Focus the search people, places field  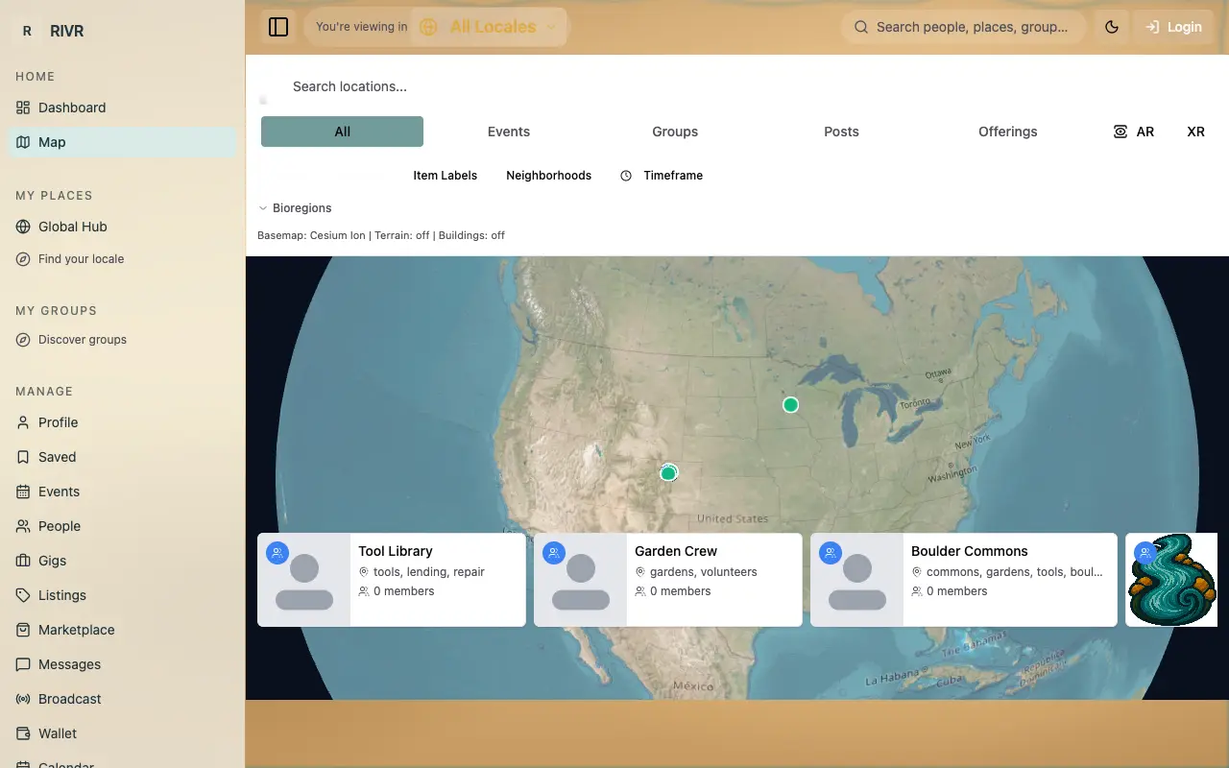pos(964,27)
